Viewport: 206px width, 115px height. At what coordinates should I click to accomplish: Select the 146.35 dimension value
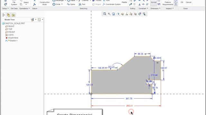(101, 68)
